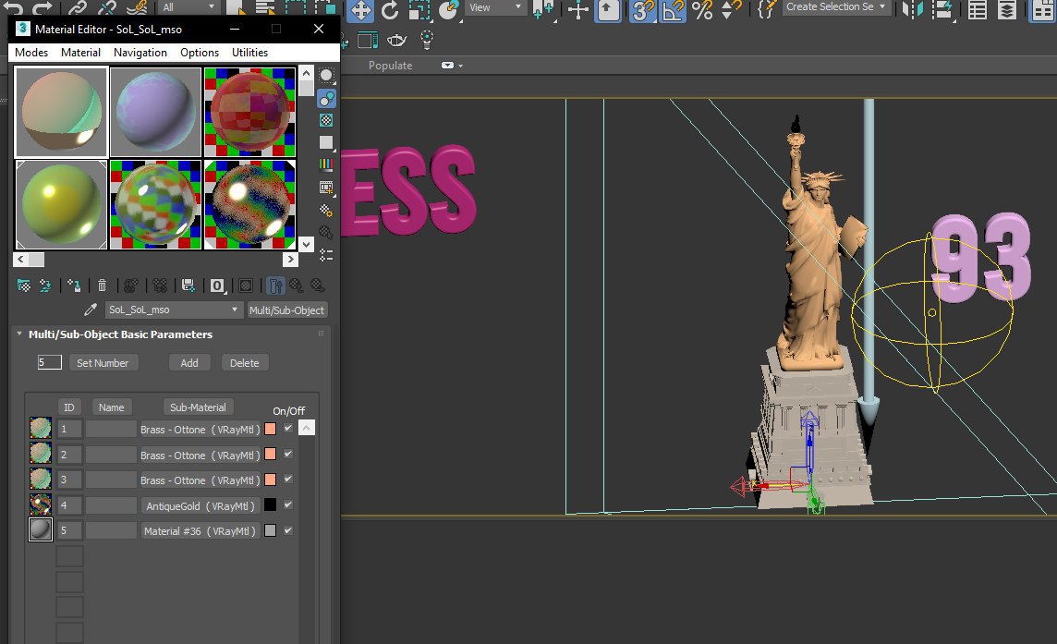Toggle Angle Snap in main toolbar
Screen dimensions: 1057x644
click(x=672, y=10)
